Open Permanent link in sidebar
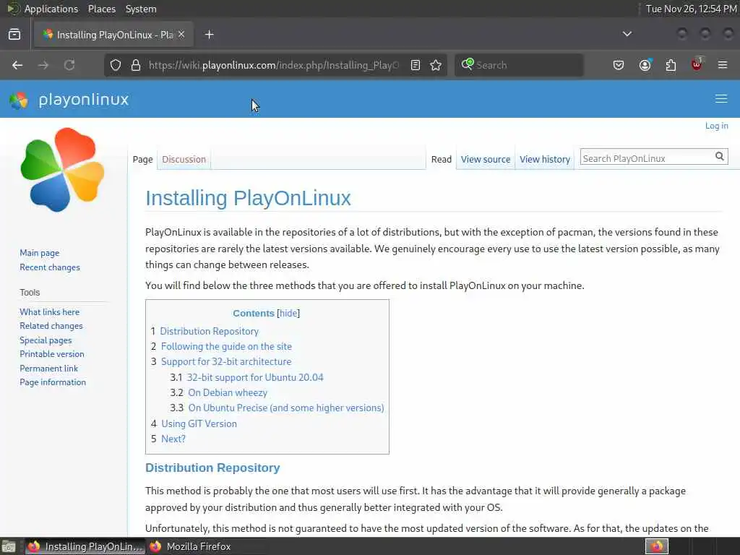The height and width of the screenshot is (555, 740). pos(48,368)
